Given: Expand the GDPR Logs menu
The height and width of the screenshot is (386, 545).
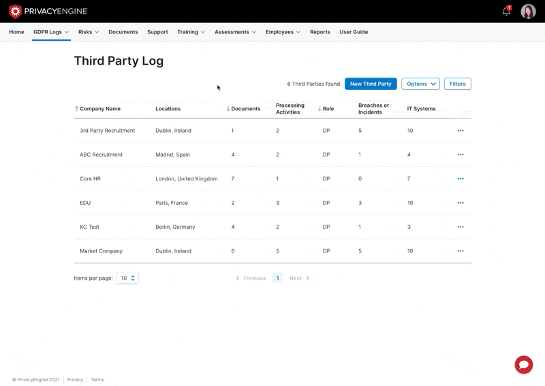Looking at the screenshot, I should point(51,32).
